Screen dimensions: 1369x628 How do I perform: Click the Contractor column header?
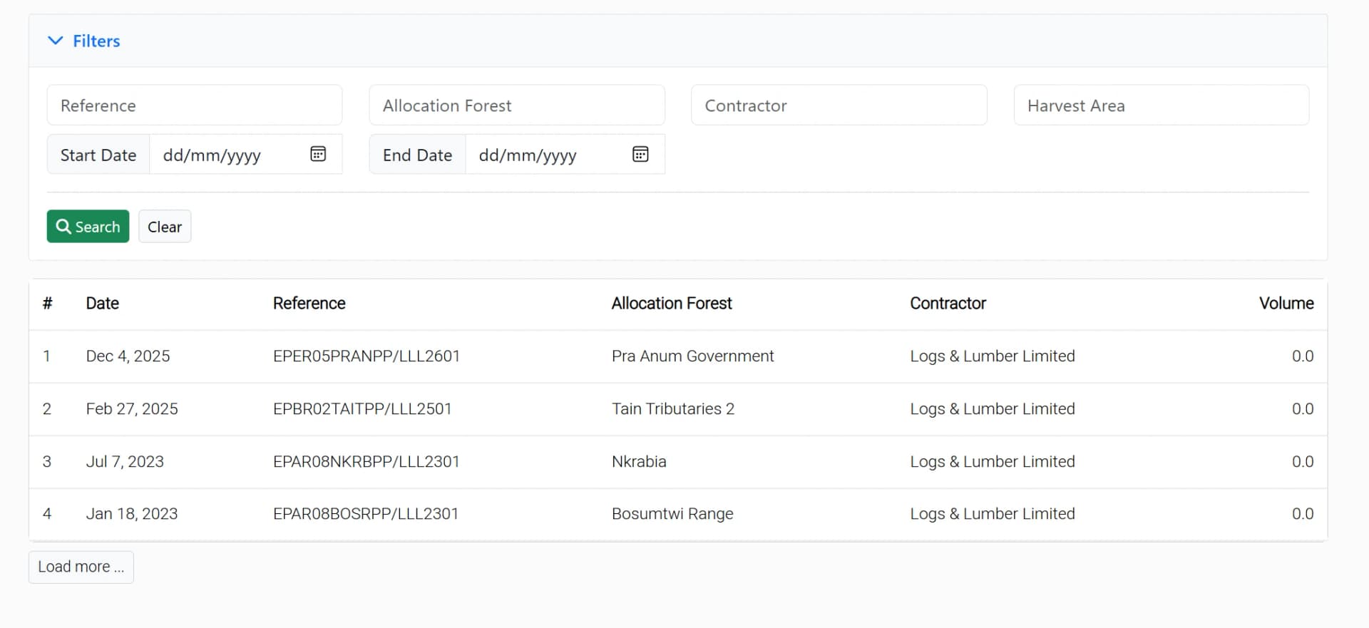[x=948, y=304]
